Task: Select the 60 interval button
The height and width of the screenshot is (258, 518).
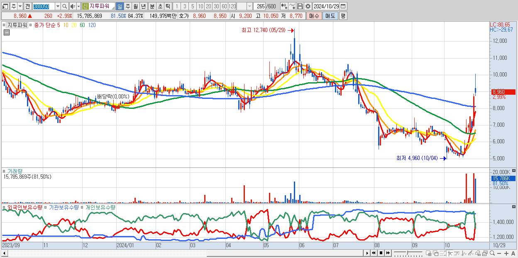Action: pyautogui.click(x=224, y=6)
